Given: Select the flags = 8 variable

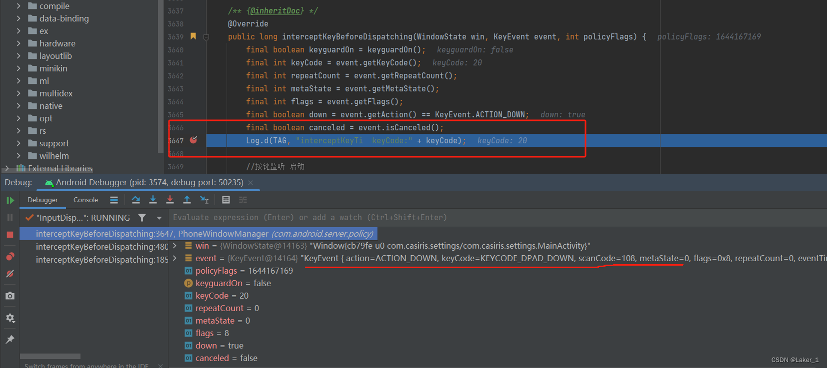Looking at the screenshot, I should [x=207, y=333].
